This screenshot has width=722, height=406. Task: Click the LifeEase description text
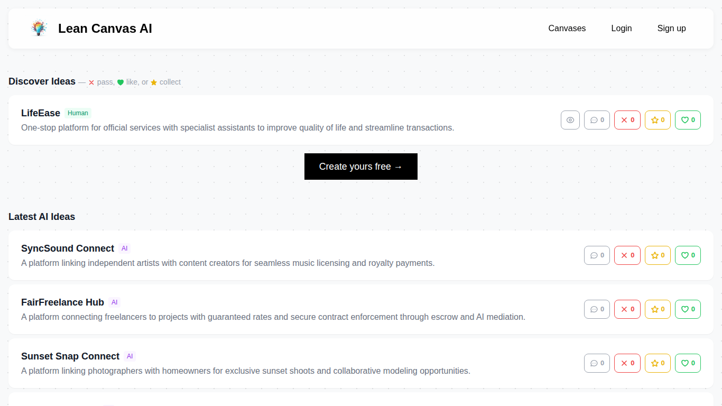(237, 127)
